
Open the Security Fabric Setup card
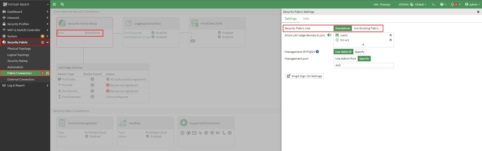[x=85, y=32]
